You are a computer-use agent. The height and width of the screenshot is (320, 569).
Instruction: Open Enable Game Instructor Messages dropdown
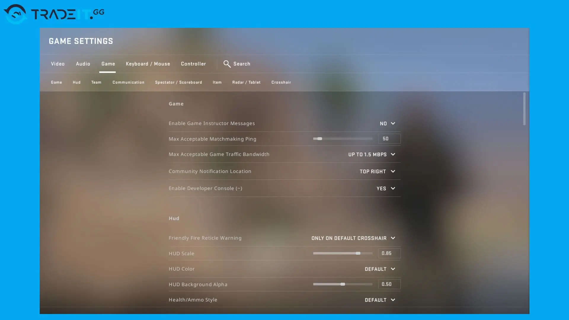pos(388,124)
